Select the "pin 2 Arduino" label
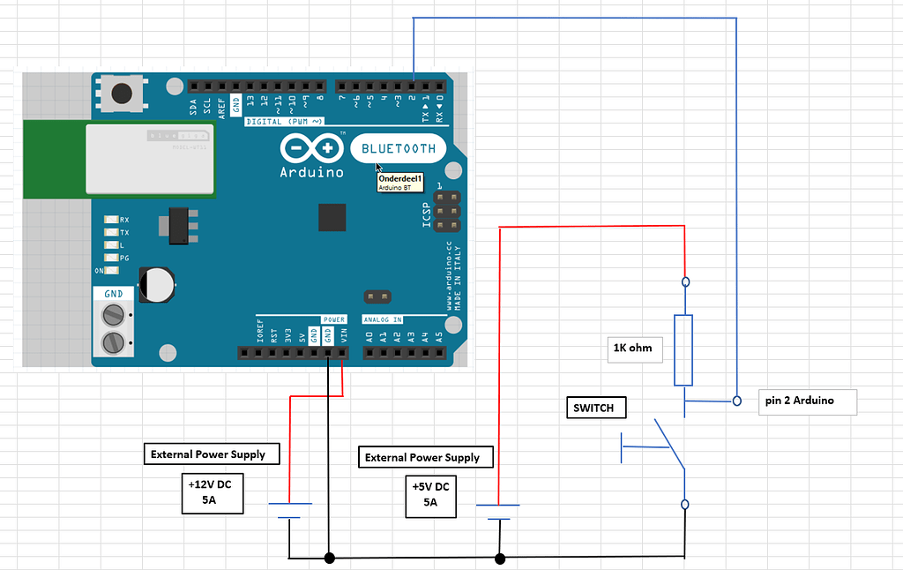The height and width of the screenshot is (570, 903). (806, 401)
